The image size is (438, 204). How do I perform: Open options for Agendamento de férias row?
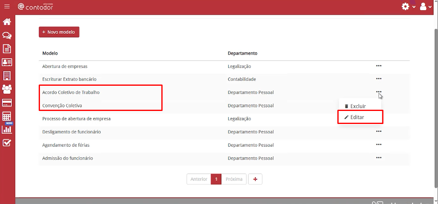[x=379, y=144]
